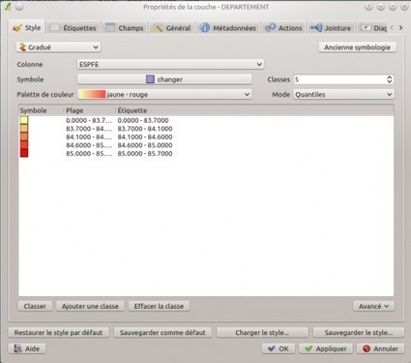The height and width of the screenshot is (363, 411).
Task: Switch to the Style tab
Action: [27, 28]
